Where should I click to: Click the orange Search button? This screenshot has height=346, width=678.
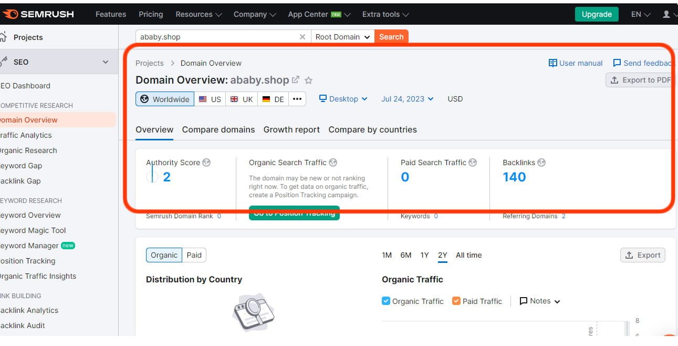(391, 37)
